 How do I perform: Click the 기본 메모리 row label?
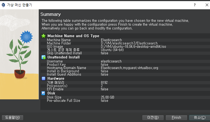(55, 83)
